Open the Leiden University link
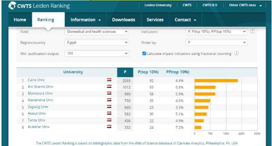The image size is (272, 146). click(158, 5)
